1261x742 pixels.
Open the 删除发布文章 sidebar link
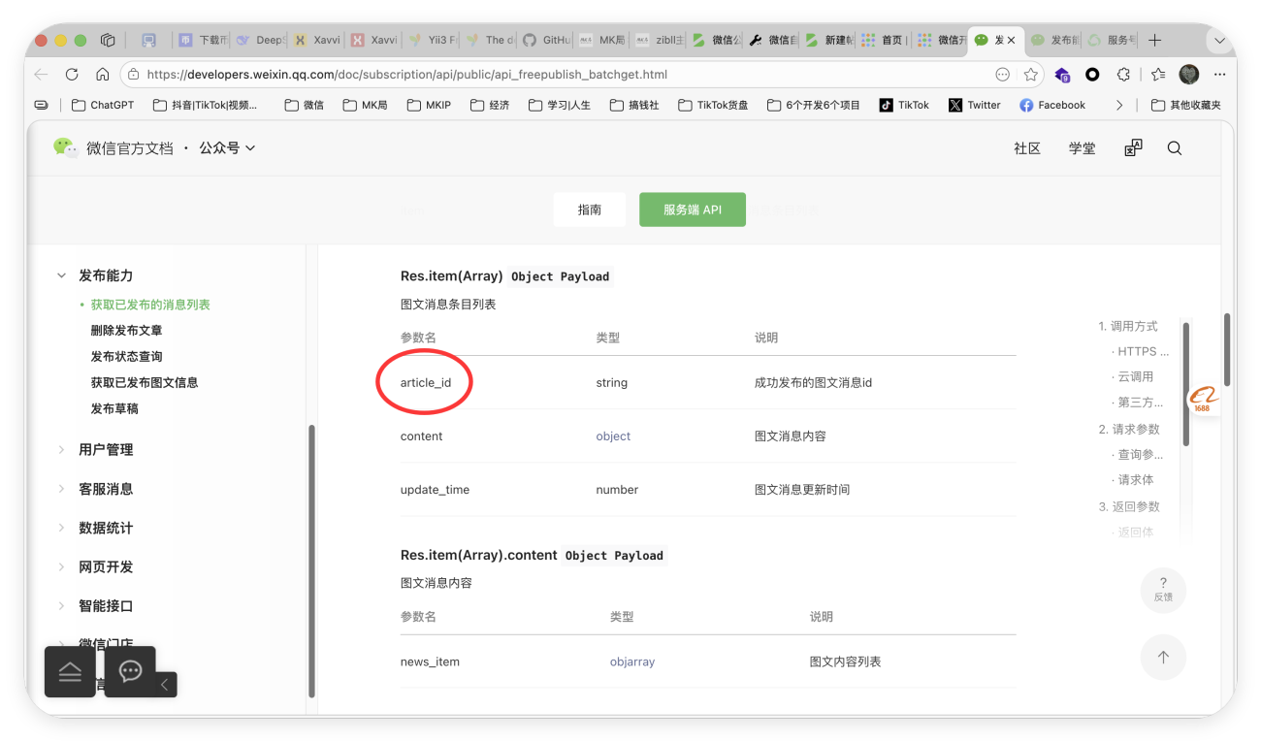pyautogui.click(x=126, y=331)
